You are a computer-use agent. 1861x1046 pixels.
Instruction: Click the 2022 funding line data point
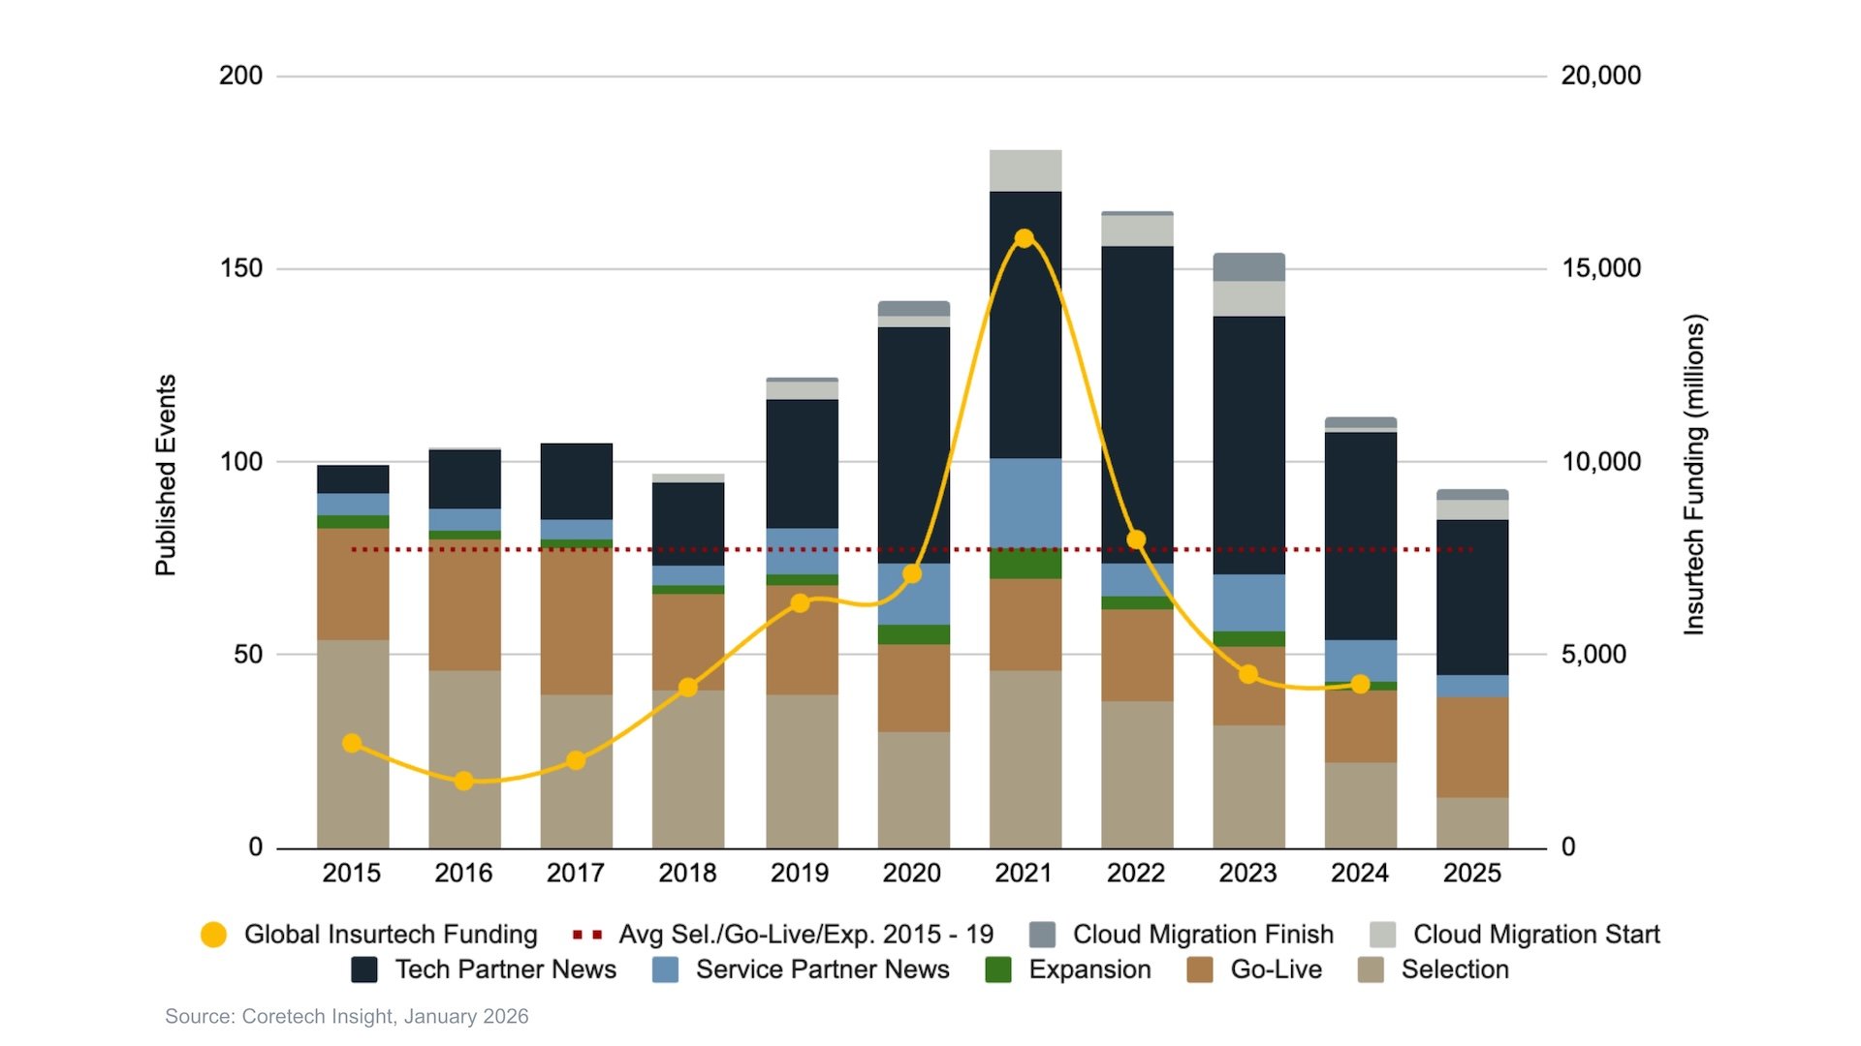[1136, 539]
